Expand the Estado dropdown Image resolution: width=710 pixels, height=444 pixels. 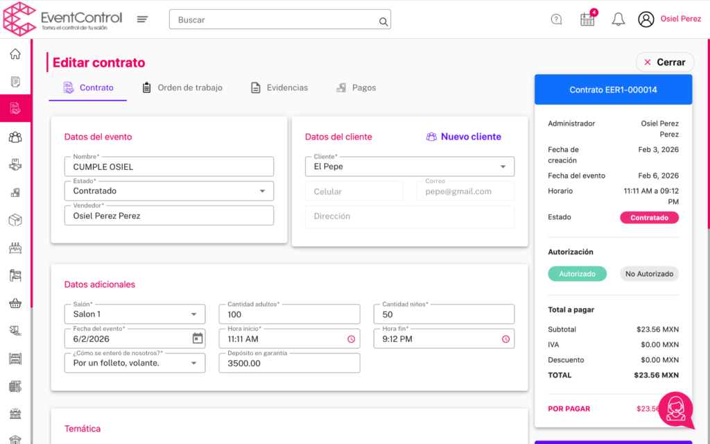click(x=262, y=191)
